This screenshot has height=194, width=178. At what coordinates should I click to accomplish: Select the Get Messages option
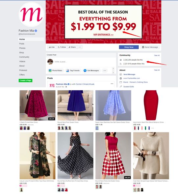[91, 70]
